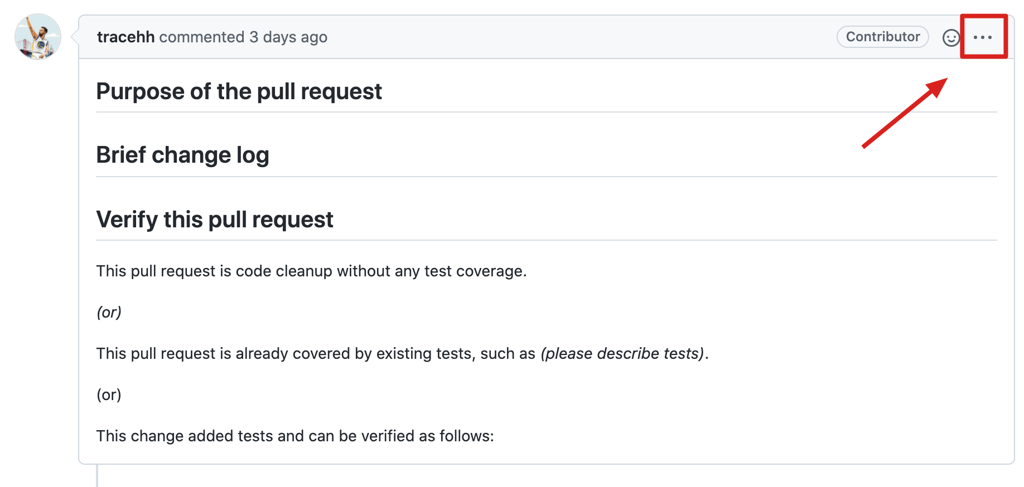Click the timeline line below the comment box
The image size is (1024, 487).
97,476
